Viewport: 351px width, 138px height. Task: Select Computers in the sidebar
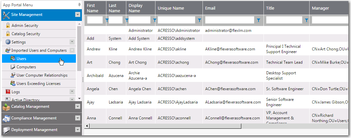(x=26, y=67)
